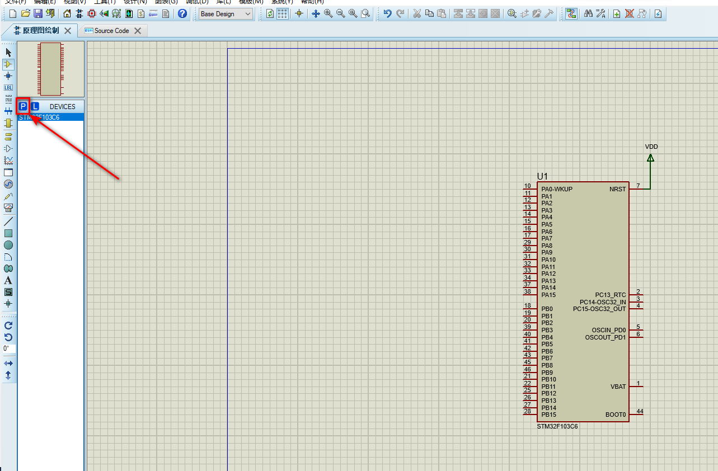Click the rotation angle input field
Image resolution: width=718 pixels, height=471 pixels.
[8, 348]
